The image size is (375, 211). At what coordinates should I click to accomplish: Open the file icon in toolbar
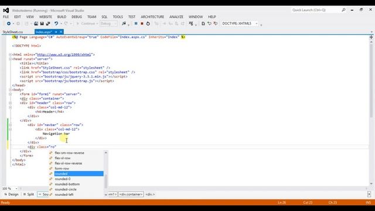point(36,23)
